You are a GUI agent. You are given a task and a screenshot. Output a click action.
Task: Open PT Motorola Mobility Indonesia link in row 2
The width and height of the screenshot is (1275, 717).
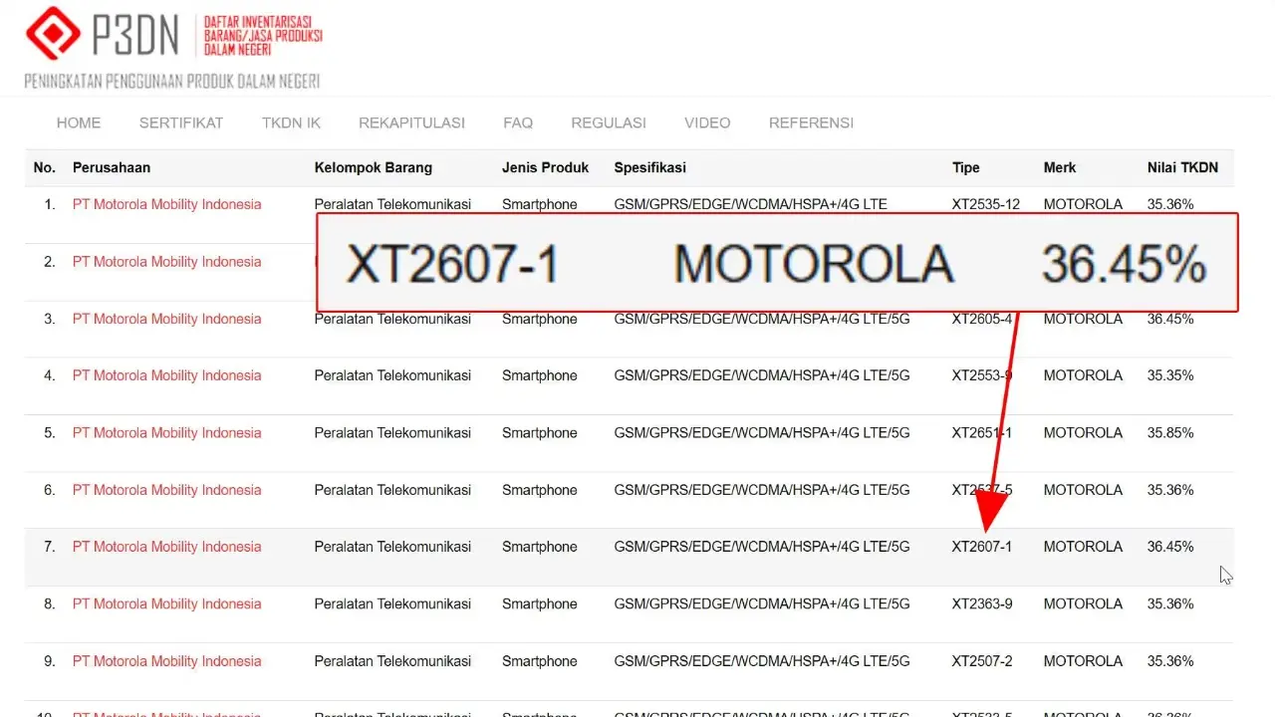click(166, 262)
